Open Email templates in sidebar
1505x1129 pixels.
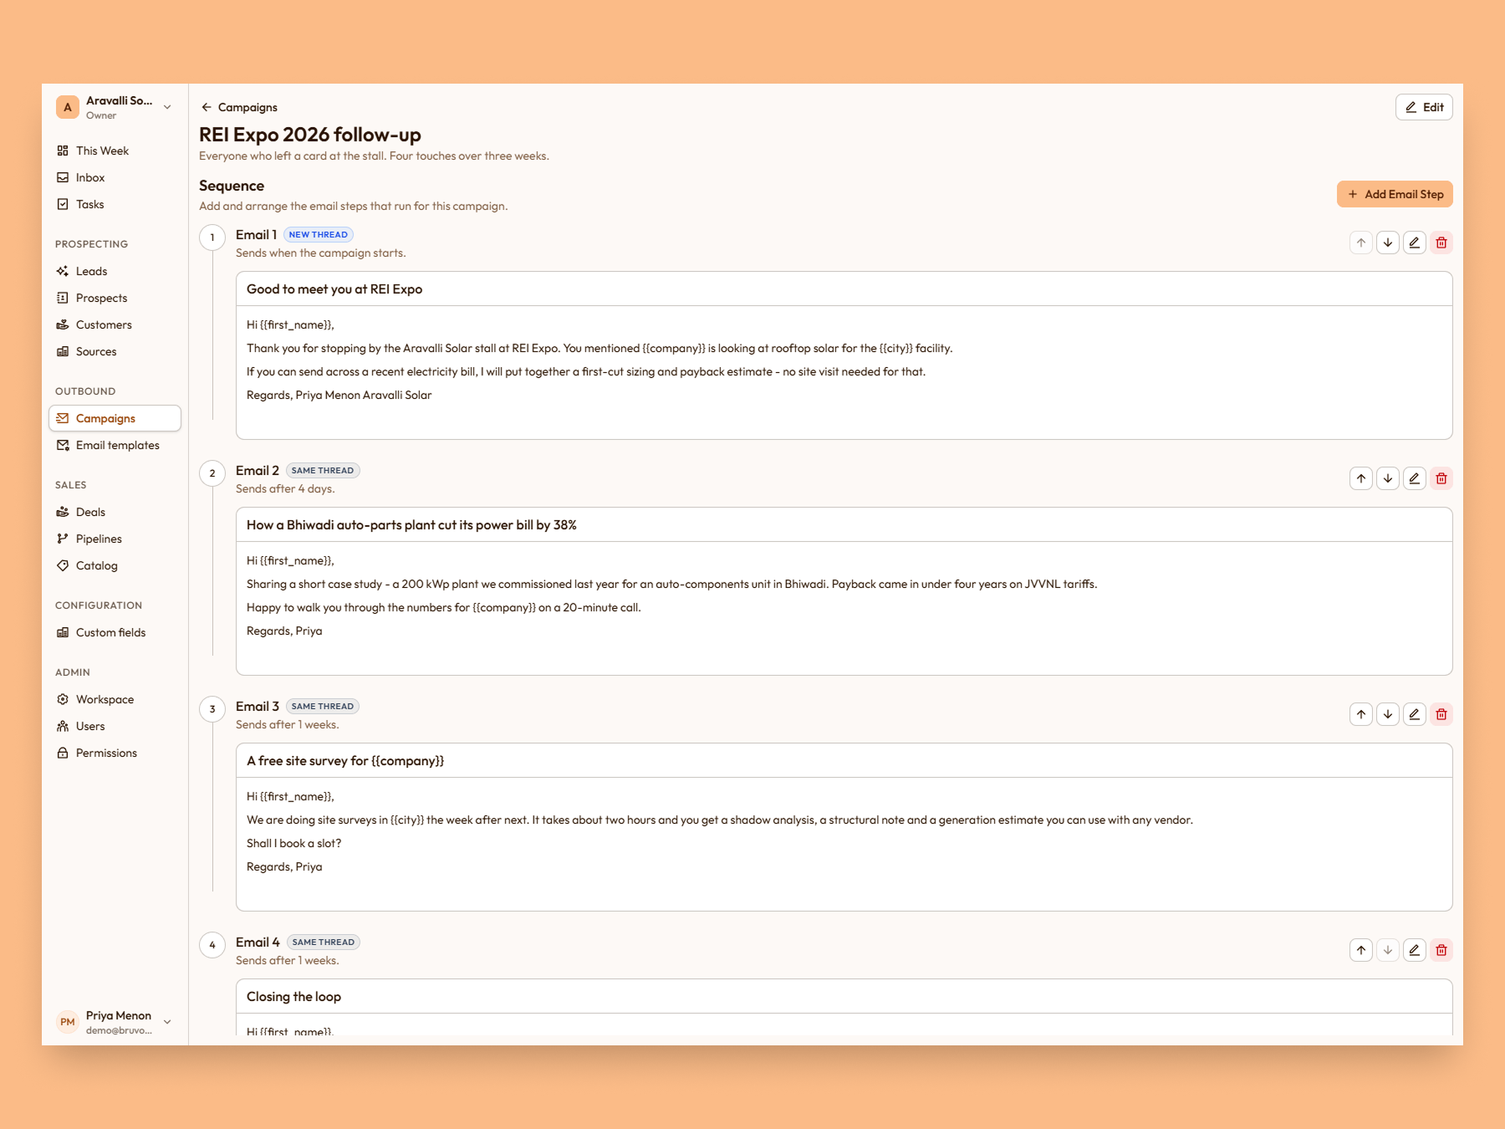(115, 445)
